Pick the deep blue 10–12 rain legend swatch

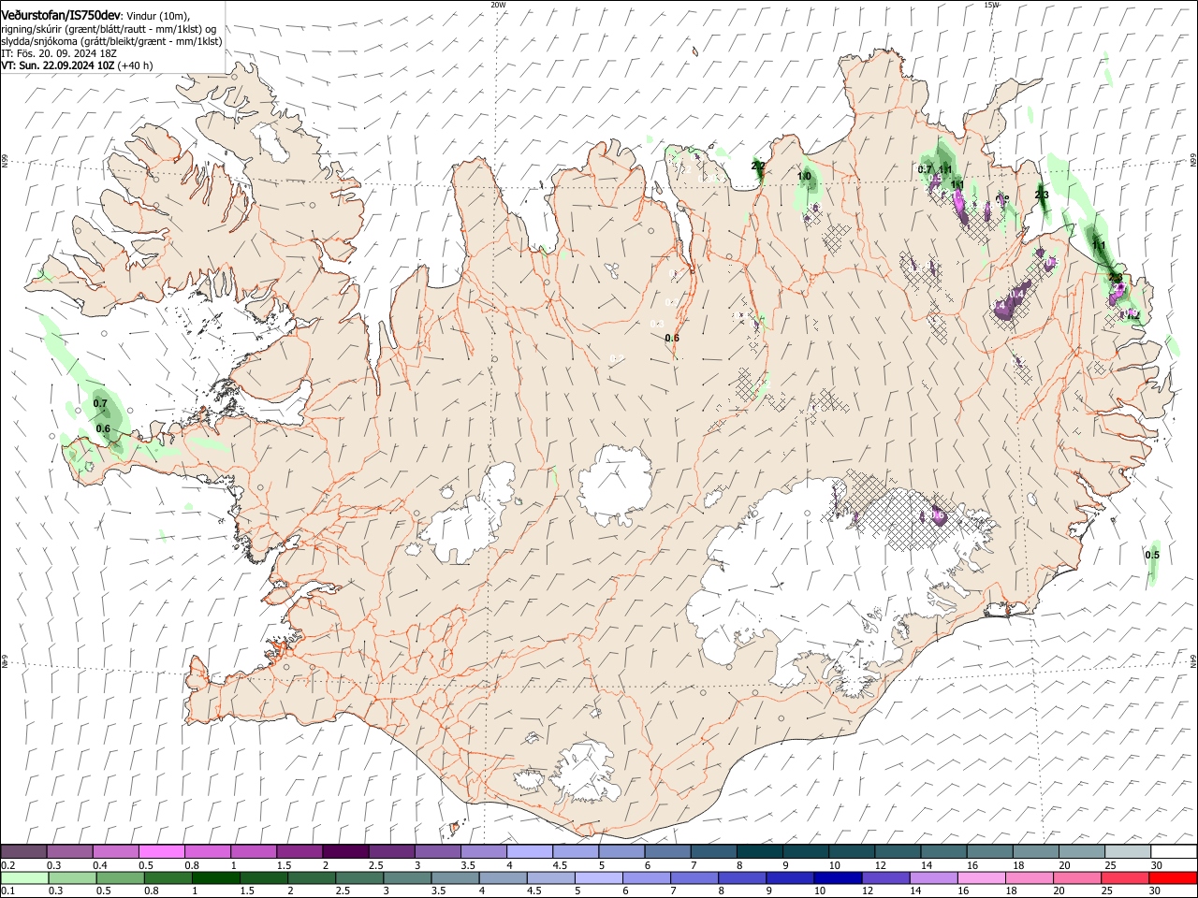837,877
